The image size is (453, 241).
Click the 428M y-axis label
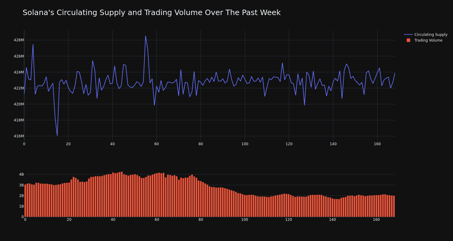point(19,40)
